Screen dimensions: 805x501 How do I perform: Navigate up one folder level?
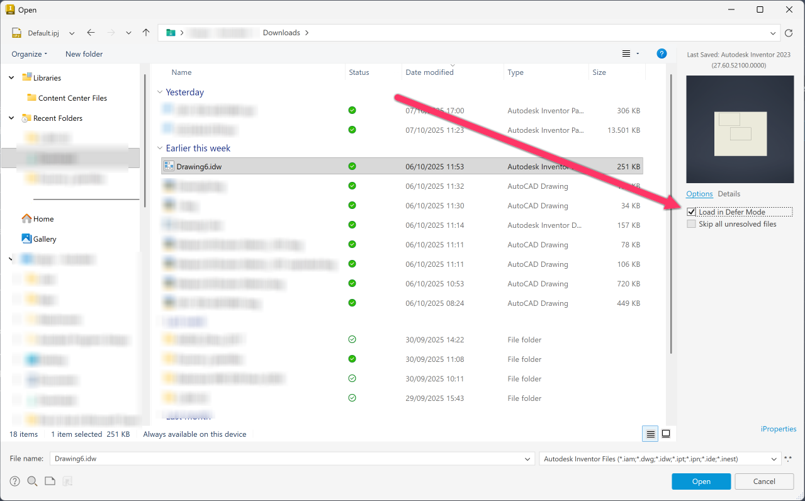146,33
